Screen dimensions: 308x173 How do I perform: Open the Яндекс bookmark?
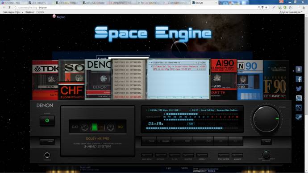click(x=29, y=12)
